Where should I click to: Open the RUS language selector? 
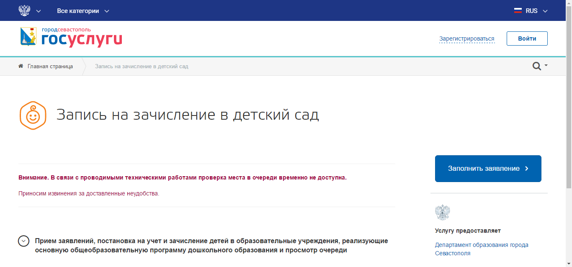click(531, 11)
